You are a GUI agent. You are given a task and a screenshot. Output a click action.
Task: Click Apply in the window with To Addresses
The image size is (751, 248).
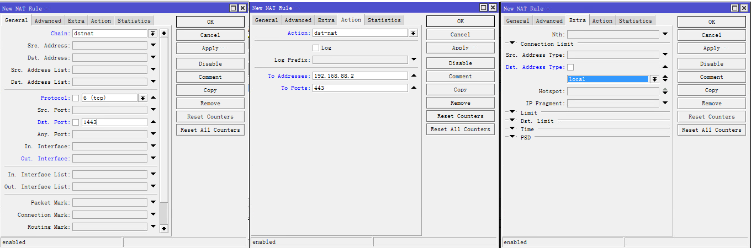[460, 48]
